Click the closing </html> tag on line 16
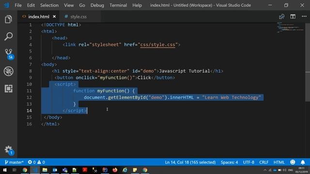This screenshot has width=310, height=174. [50, 124]
